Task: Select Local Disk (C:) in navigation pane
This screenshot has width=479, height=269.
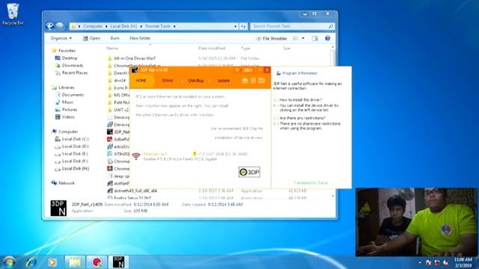Action: (75, 139)
